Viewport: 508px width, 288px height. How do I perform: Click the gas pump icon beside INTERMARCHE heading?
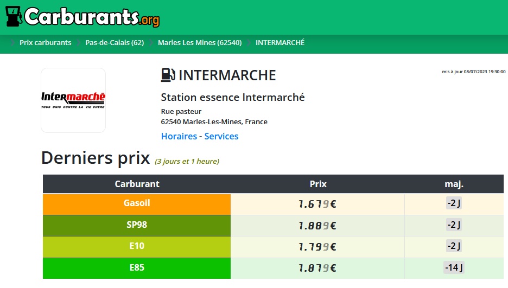coord(168,75)
